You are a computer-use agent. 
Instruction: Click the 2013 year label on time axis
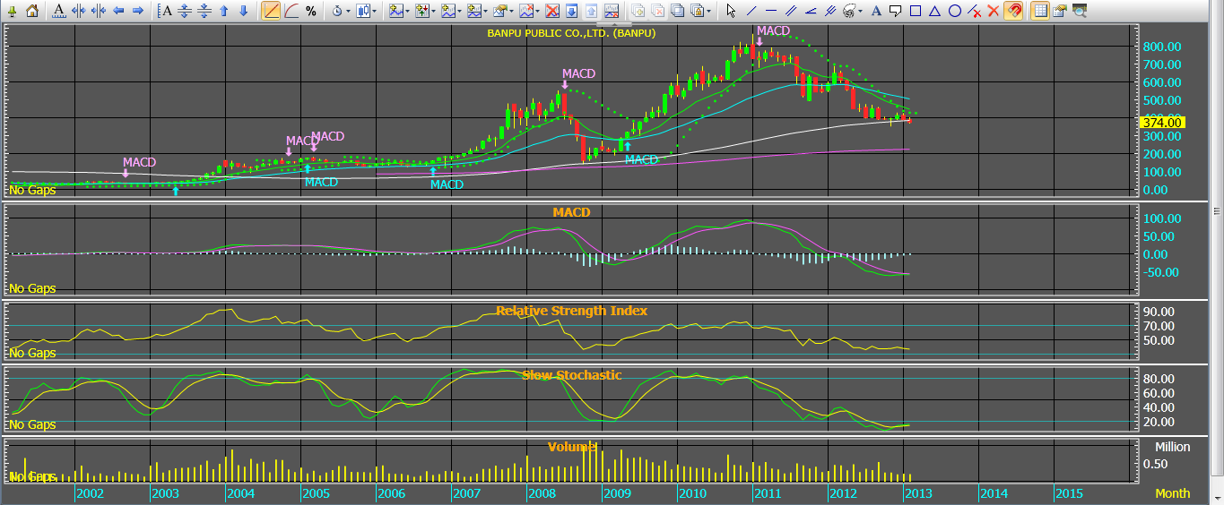coord(917,493)
